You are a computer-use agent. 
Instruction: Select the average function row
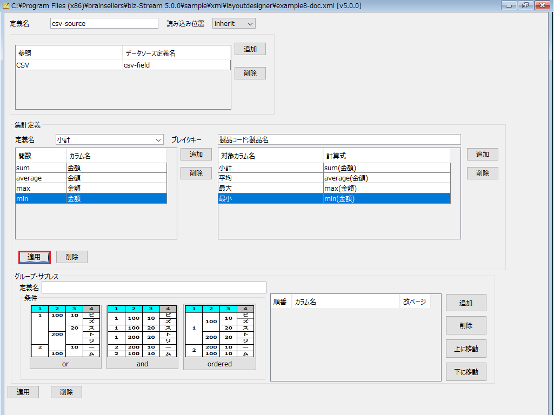[x=91, y=178]
